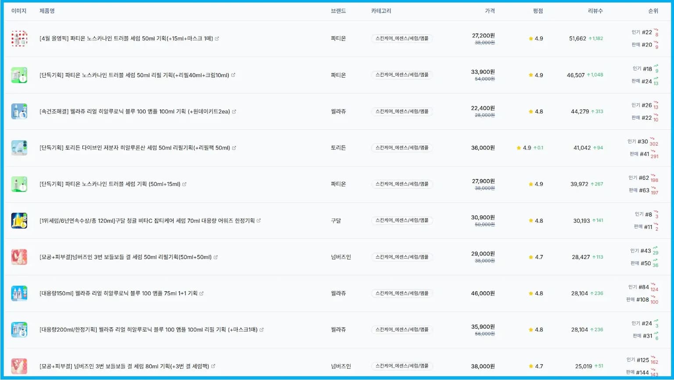Click thumbnail of 토리든 다이브인 세럼
This screenshot has width=674, height=380.
(x=19, y=148)
